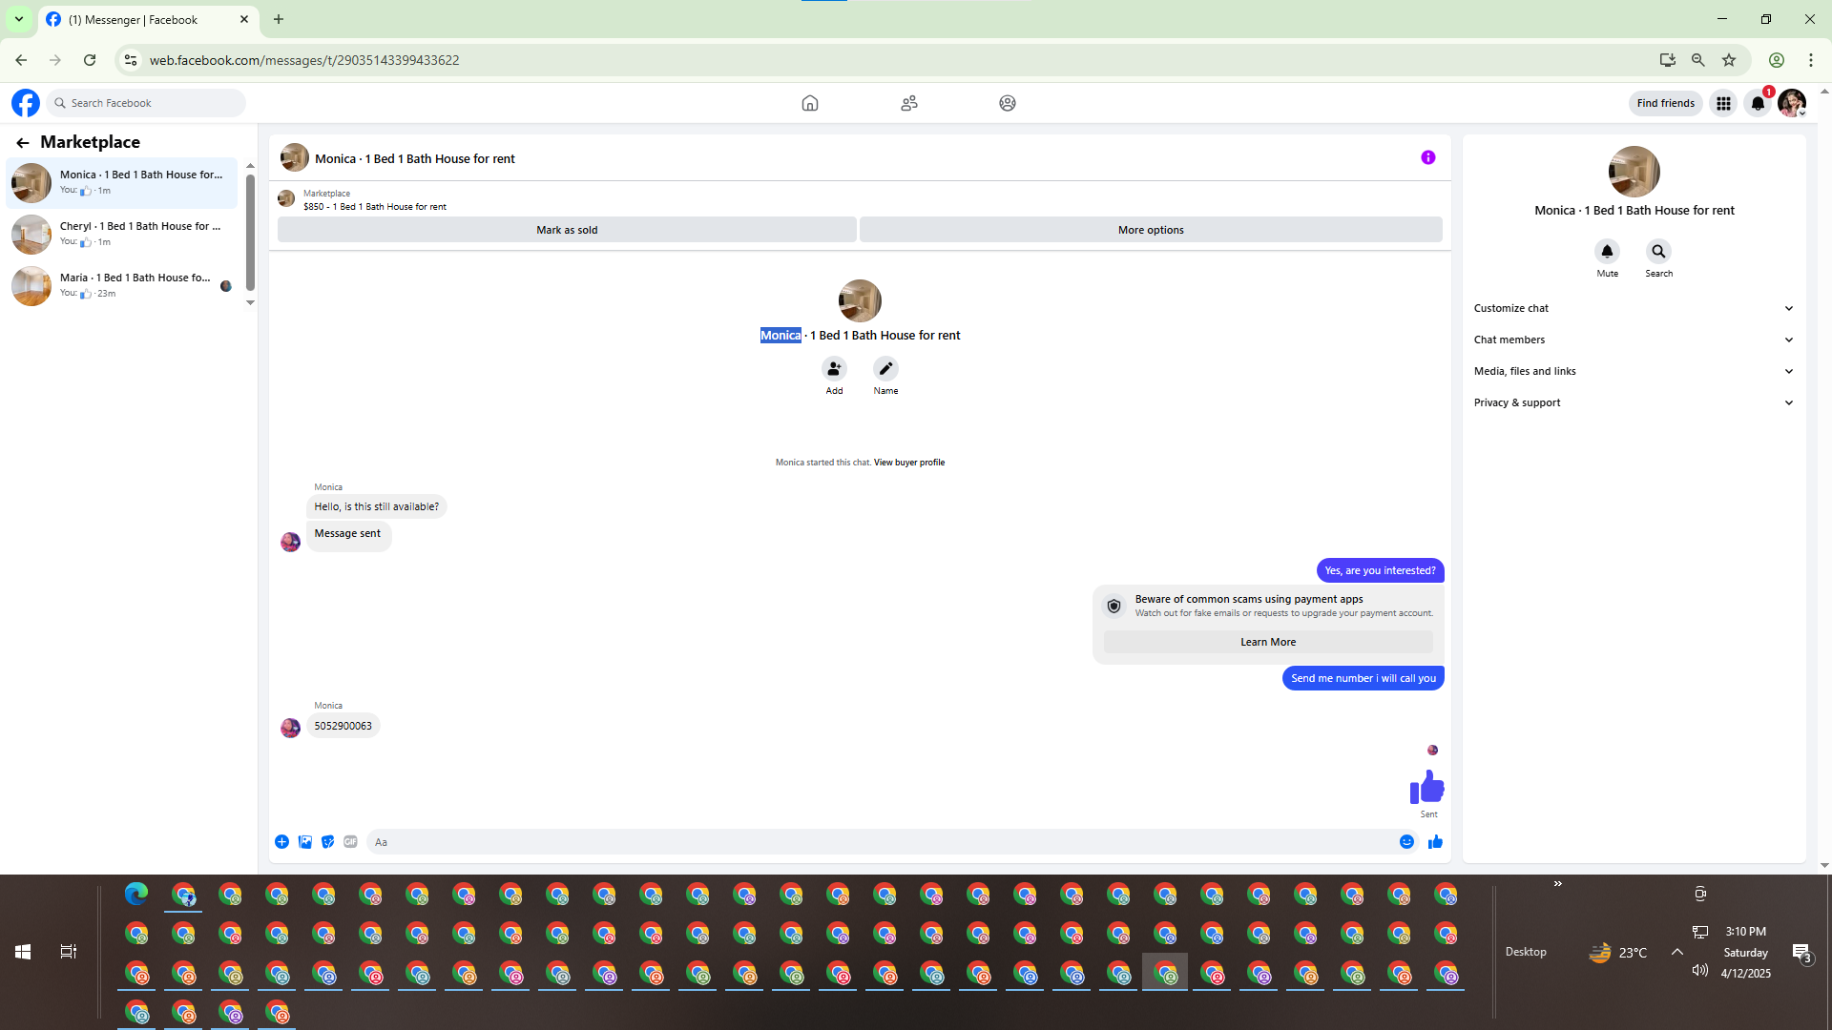Open Chrome three-dot menu
The height and width of the screenshot is (1030, 1832).
1811,60
